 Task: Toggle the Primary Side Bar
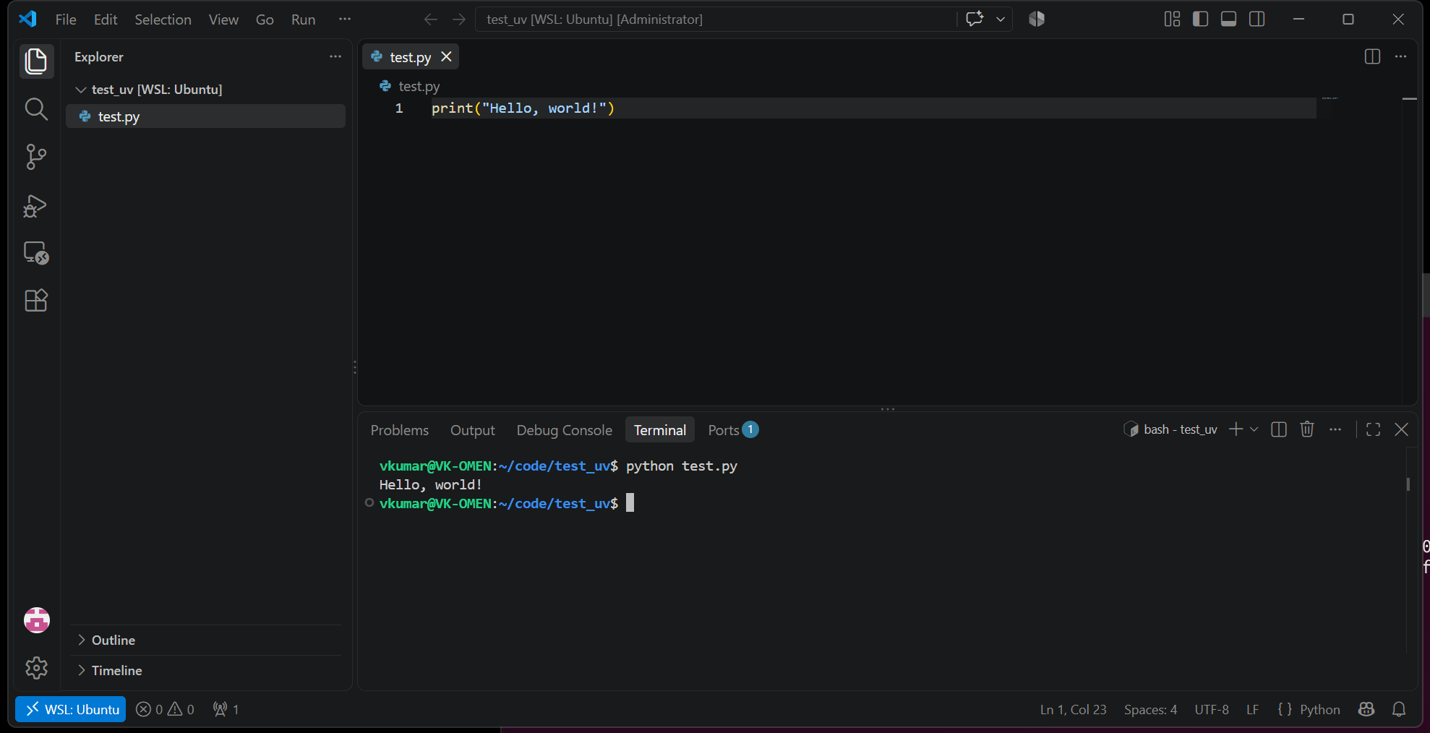coord(1200,20)
